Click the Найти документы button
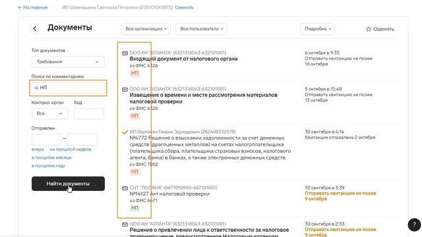Screen dimensions: 422x237 tap(68, 184)
